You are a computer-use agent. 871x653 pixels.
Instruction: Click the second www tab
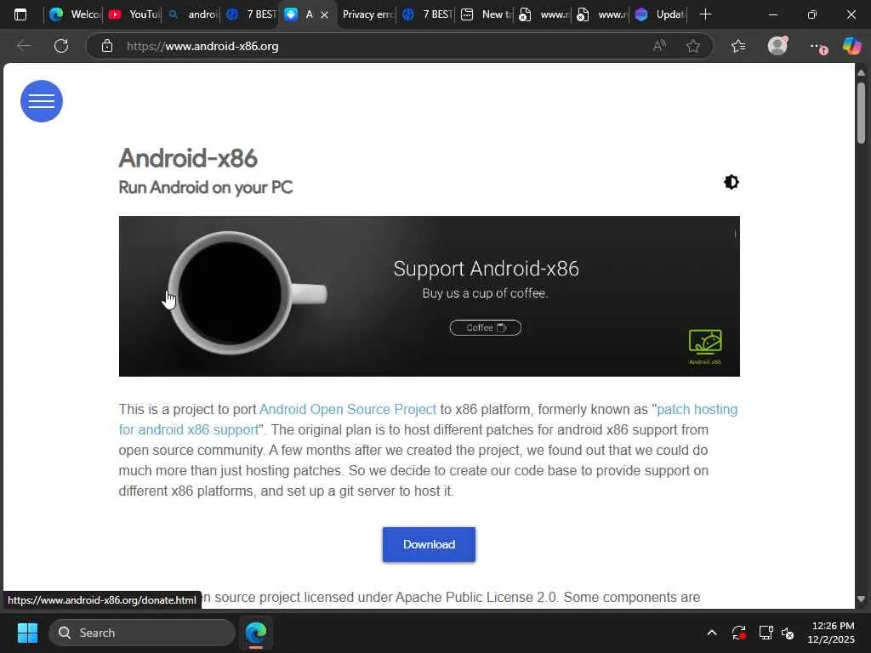(x=601, y=14)
